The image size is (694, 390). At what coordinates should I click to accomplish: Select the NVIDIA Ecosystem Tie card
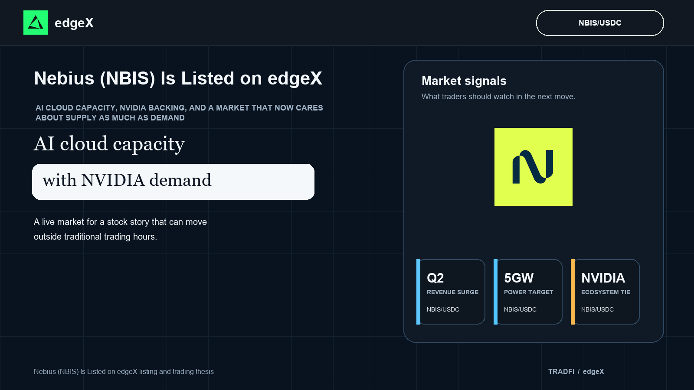[605, 292]
